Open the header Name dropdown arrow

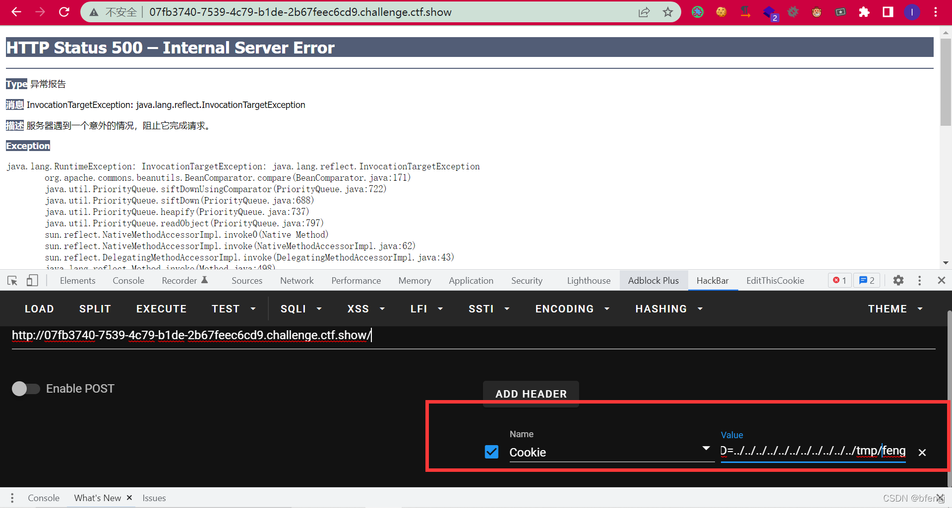tap(706, 449)
